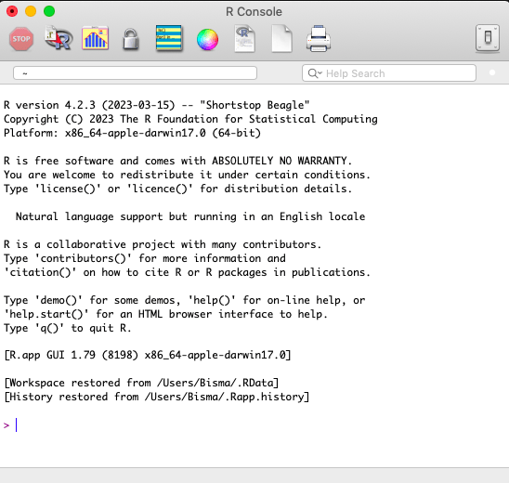Click the red STOP icon
The width and height of the screenshot is (509, 483).
[21, 39]
